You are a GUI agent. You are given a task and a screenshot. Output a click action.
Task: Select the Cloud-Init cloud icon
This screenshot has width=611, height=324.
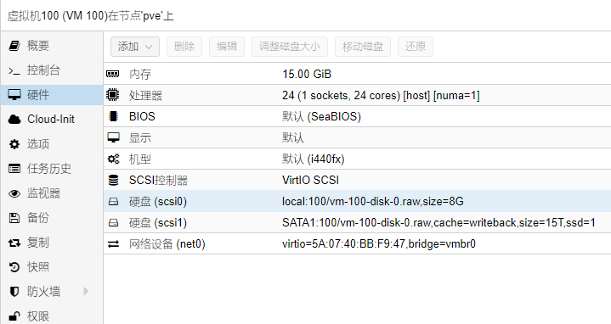pyautogui.click(x=14, y=120)
